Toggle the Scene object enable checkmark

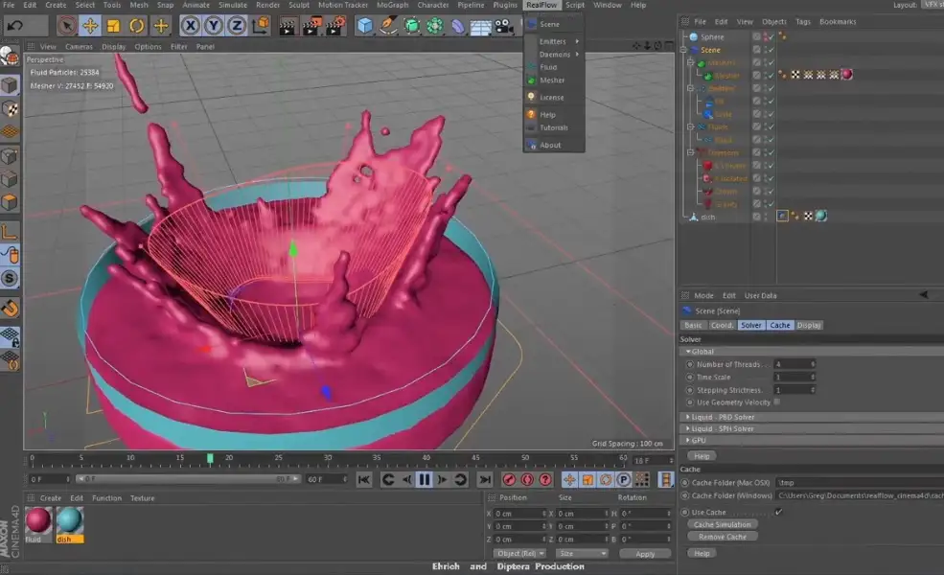pyautogui.click(x=771, y=50)
